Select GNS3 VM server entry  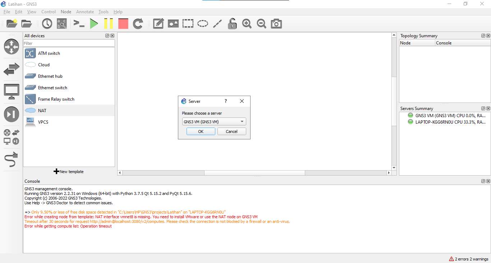pyautogui.click(x=447, y=116)
